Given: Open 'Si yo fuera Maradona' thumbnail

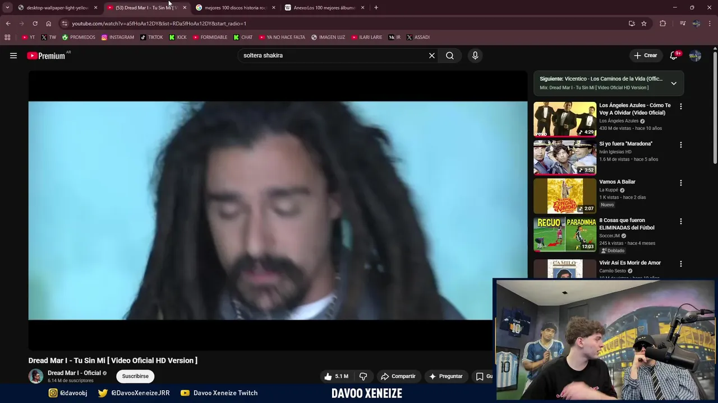Looking at the screenshot, I should click(565, 157).
